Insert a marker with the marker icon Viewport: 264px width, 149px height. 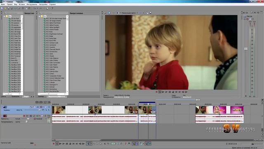pyautogui.click(x=125, y=144)
